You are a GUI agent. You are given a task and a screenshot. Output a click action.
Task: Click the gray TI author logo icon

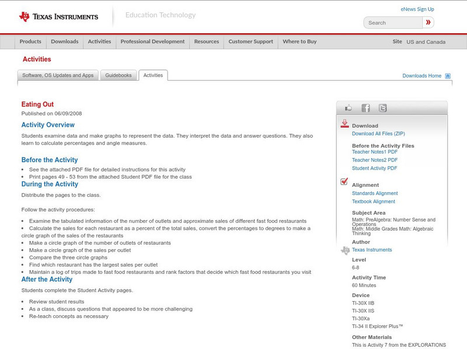pos(345,250)
